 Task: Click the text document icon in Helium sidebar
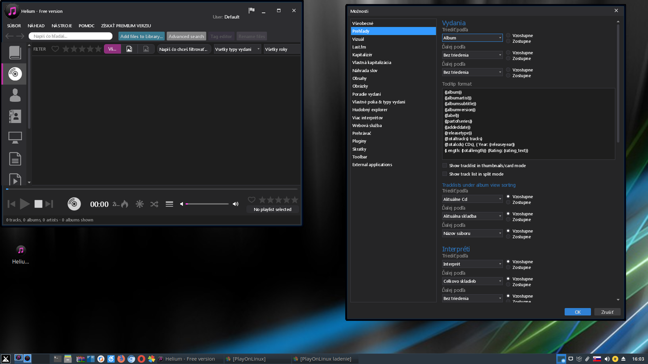pos(15,159)
